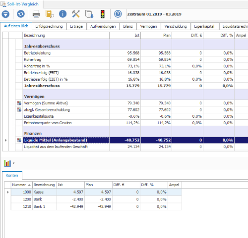Open the Eigenkapital tab
The width and height of the screenshot is (248, 238).
[204, 26]
